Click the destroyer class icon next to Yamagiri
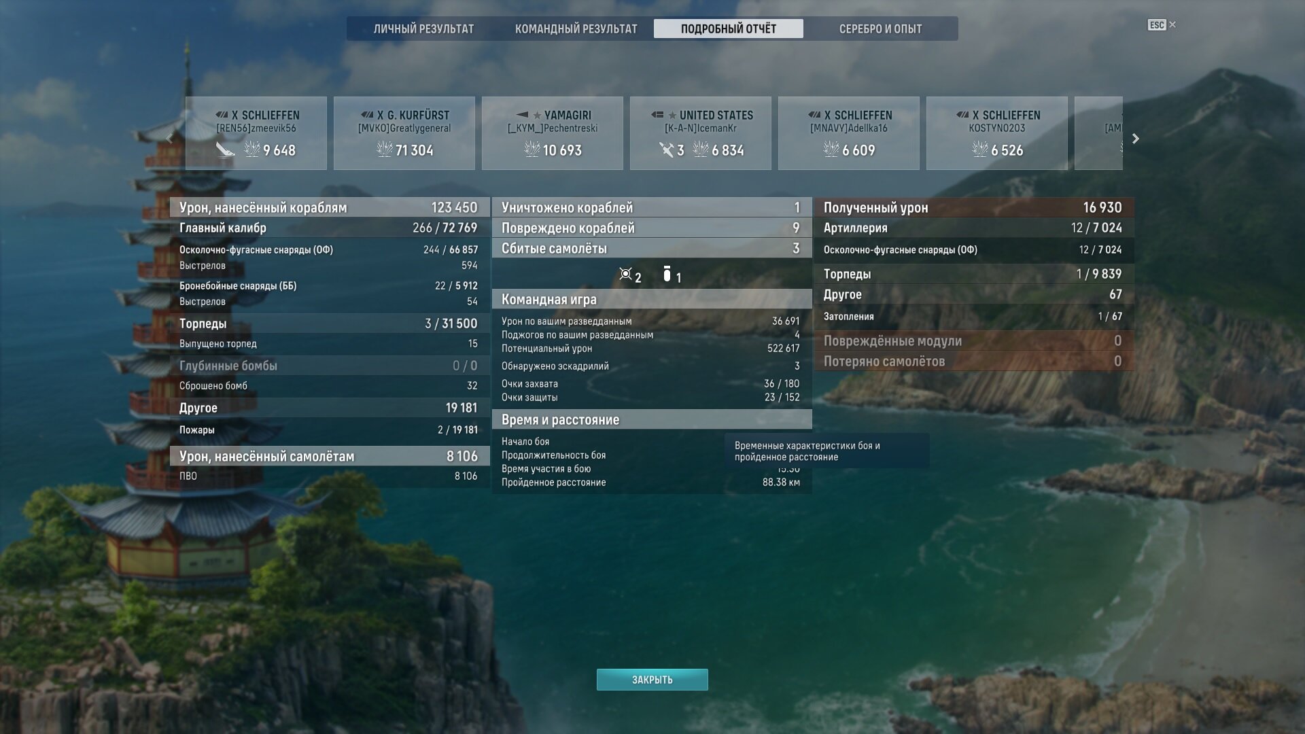 coord(522,115)
